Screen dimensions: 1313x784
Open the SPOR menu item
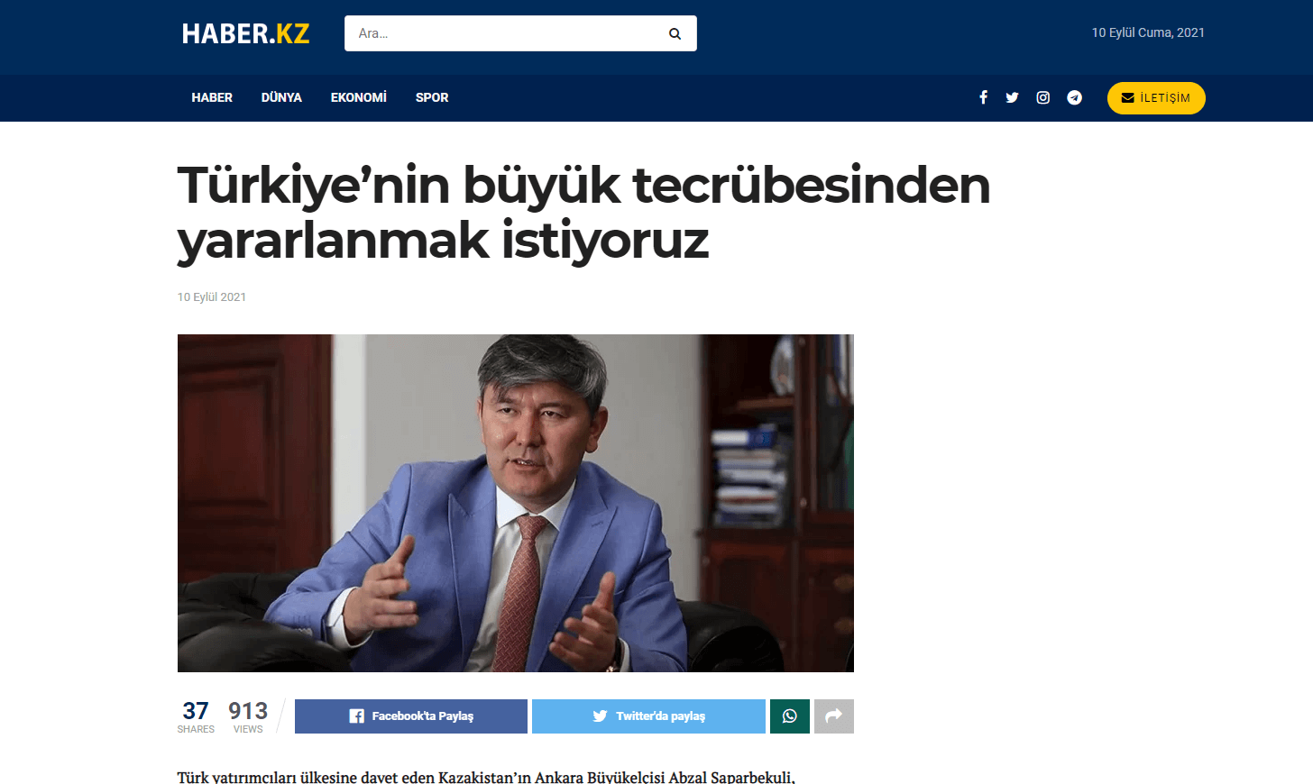pyautogui.click(x=432, y=97)
